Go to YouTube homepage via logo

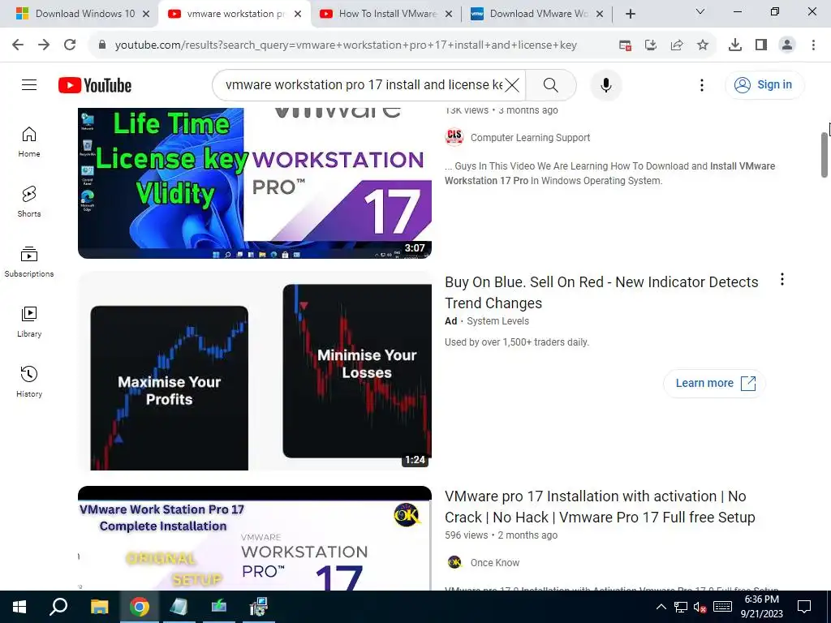point(95,85)
